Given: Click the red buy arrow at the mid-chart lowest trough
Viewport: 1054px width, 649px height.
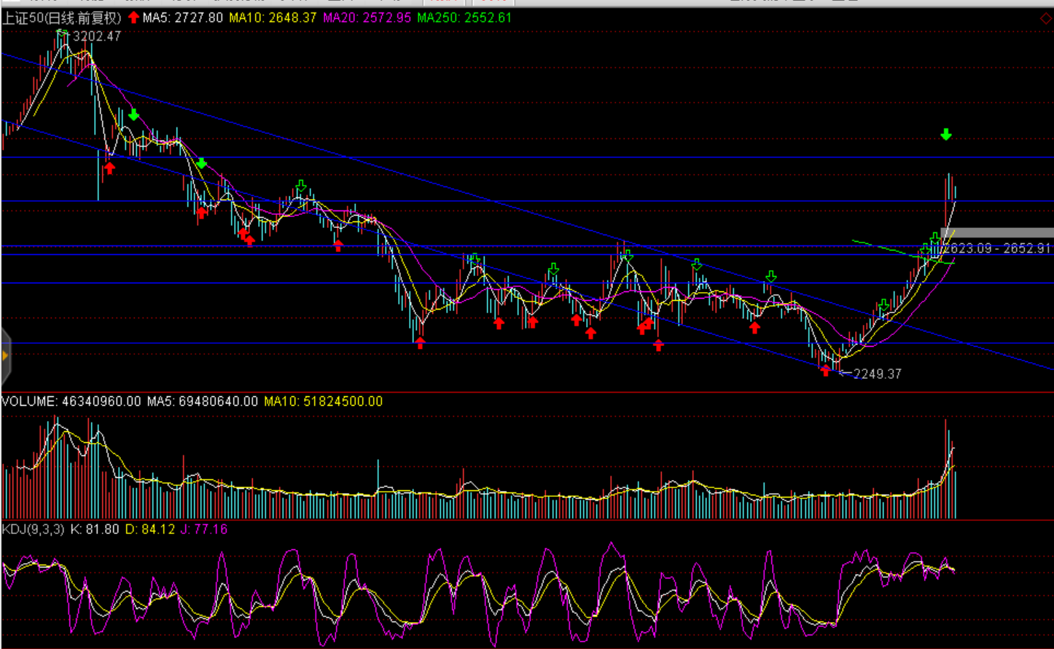Looking at the screenshot, I should [x=420, y=343].
